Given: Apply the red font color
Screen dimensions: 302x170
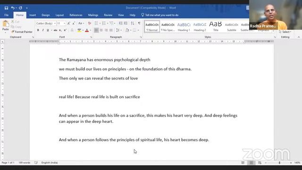Looking at the screenshot, I should 87,30.
